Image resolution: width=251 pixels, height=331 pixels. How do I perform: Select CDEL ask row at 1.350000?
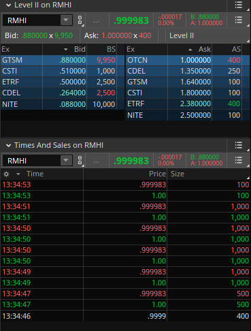188,71
